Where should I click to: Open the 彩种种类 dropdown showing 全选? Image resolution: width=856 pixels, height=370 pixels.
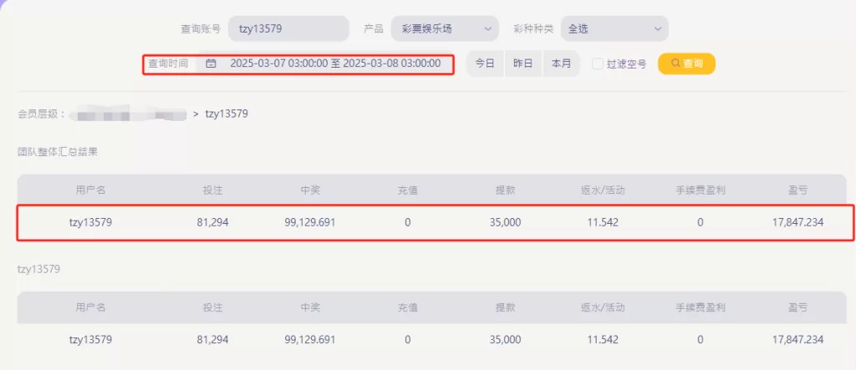(x=614, y=28)
